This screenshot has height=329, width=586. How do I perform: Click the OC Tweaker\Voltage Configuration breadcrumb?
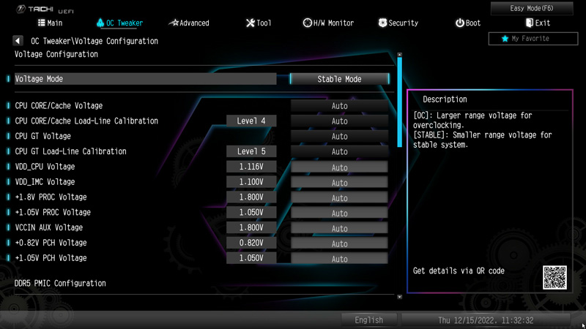click(x=94, y=41)
